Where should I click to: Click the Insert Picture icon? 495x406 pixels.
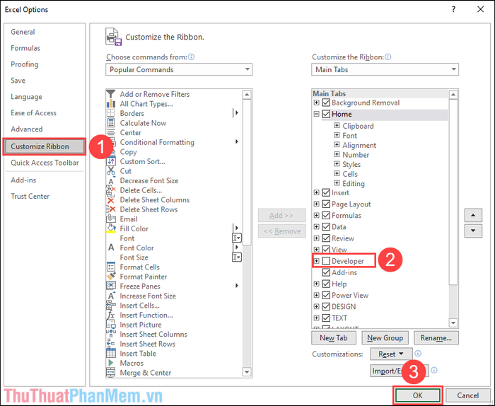pos(111,324)
